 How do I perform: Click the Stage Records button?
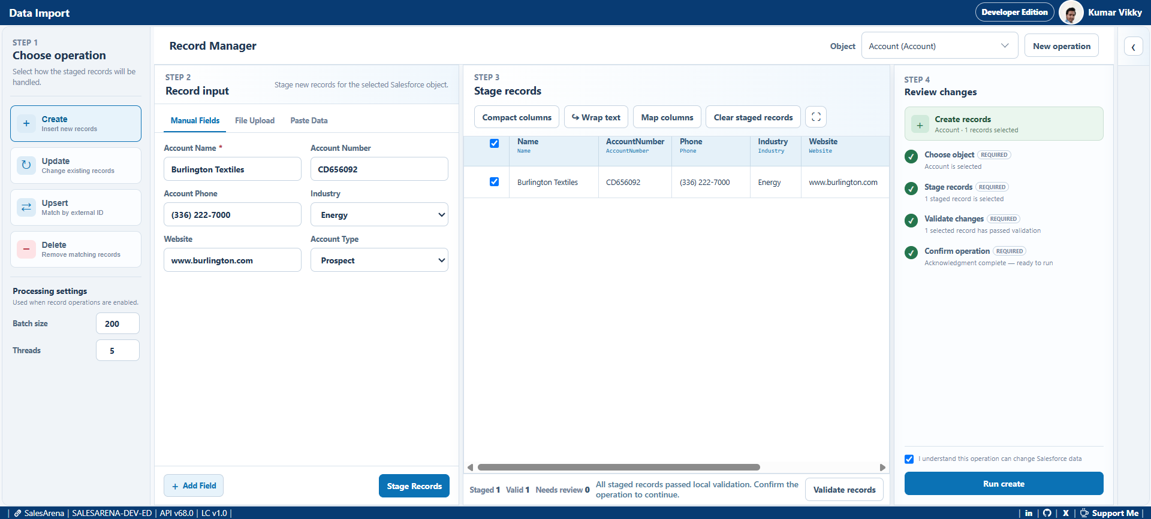[414, 486]
